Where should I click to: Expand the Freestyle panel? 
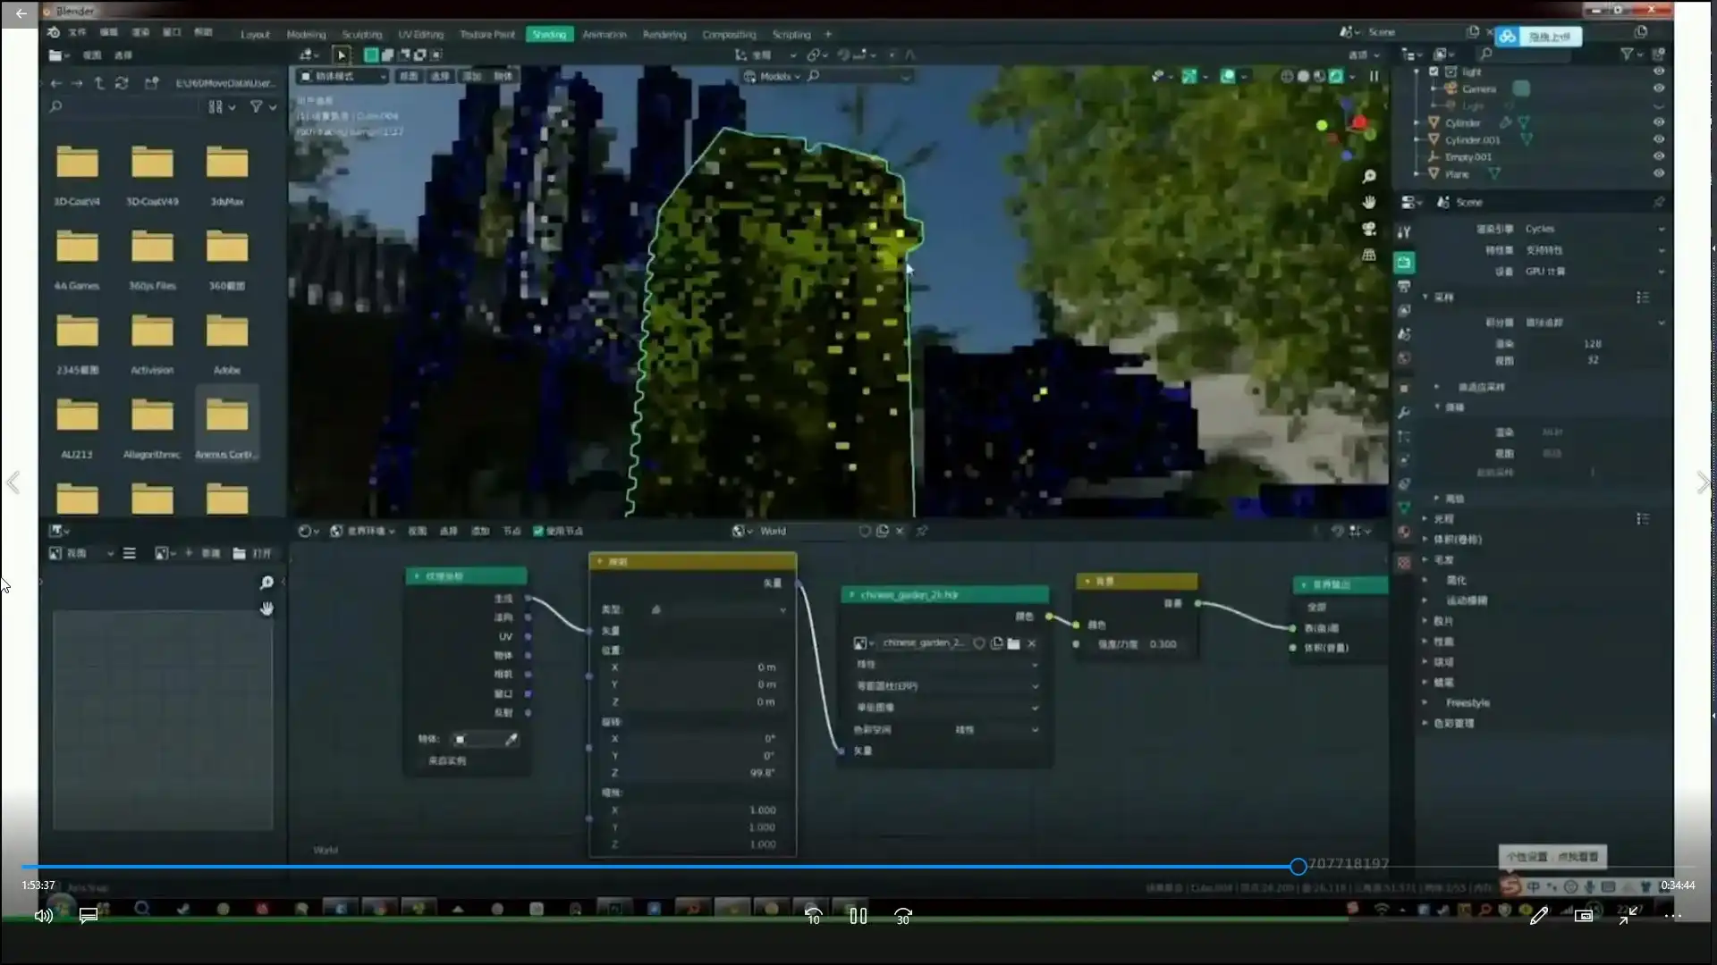click(1467, 702)
